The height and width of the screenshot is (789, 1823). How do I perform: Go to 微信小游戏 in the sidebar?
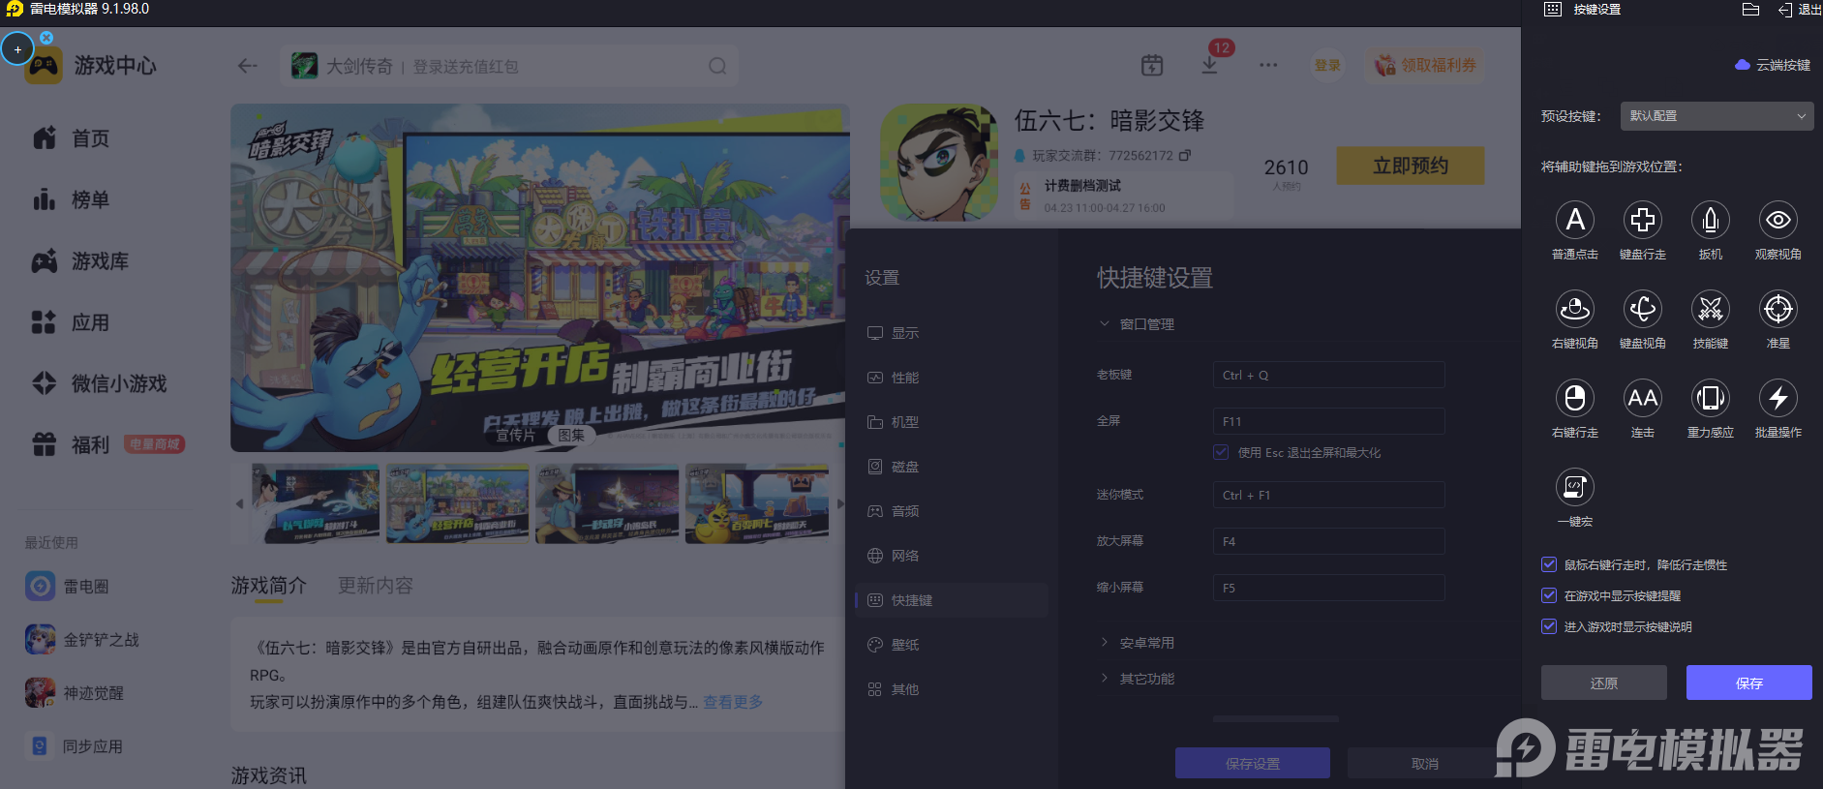pos(99,383)
